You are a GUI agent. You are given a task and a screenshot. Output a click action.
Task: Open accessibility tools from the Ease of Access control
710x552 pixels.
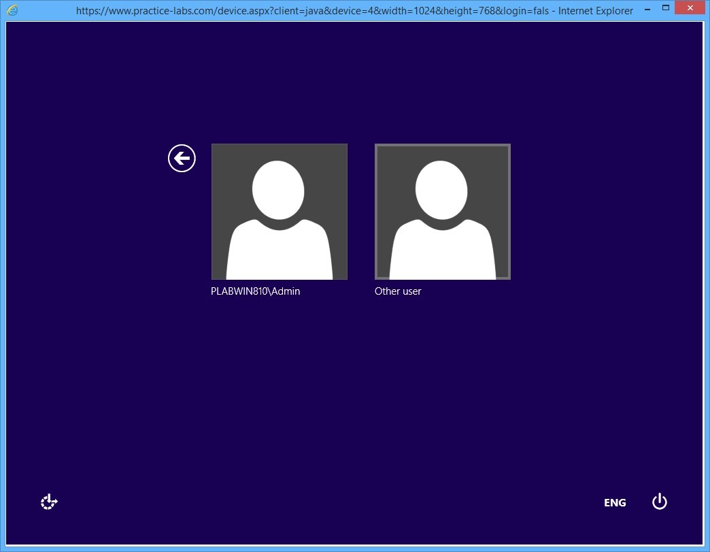48,502
